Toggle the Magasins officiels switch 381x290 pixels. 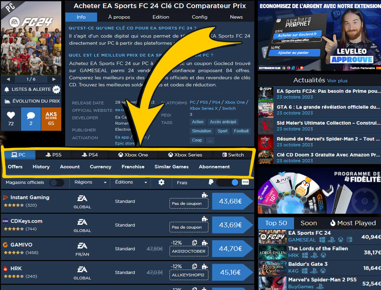pyautogui.click(x=57, y=182)
